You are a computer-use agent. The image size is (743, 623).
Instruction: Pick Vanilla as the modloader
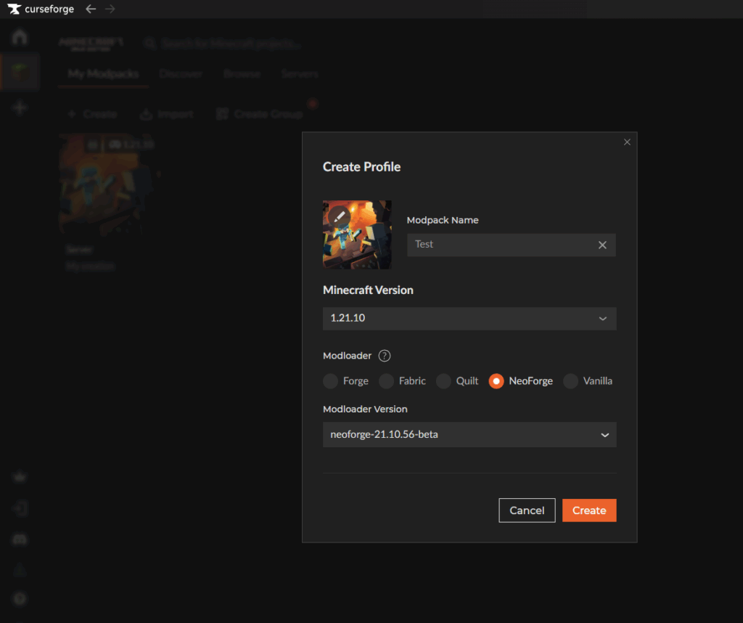click(x=571, y=381)
